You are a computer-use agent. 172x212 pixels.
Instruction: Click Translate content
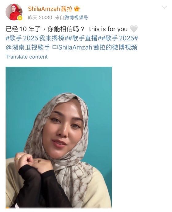click(x=27, y=57)
